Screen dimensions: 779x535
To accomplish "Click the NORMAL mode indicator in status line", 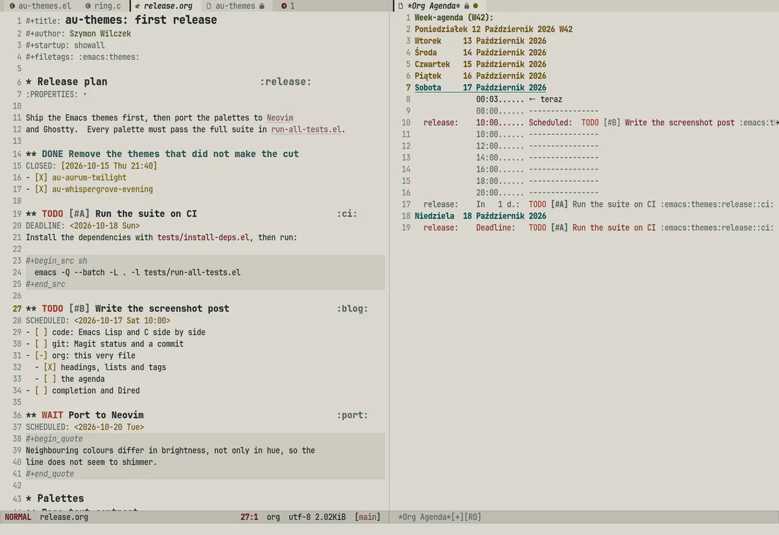I will click(x=18, y=517).
